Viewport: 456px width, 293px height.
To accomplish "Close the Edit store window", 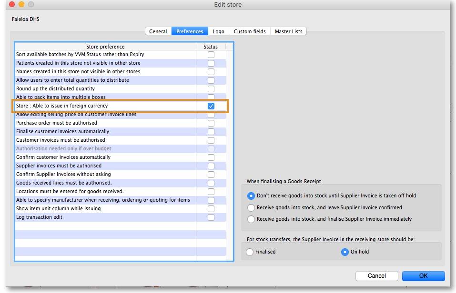I will [x=12, y=5].
